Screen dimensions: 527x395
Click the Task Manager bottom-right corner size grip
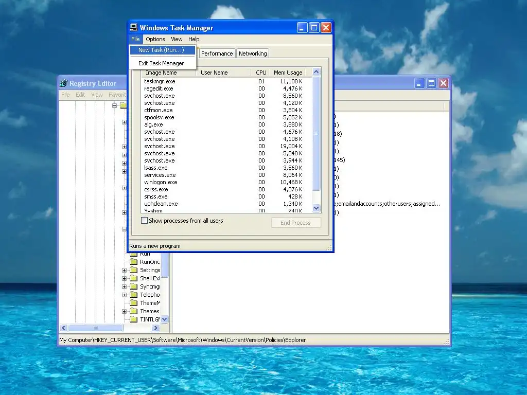pyautogui.click(x=329, y=248)
